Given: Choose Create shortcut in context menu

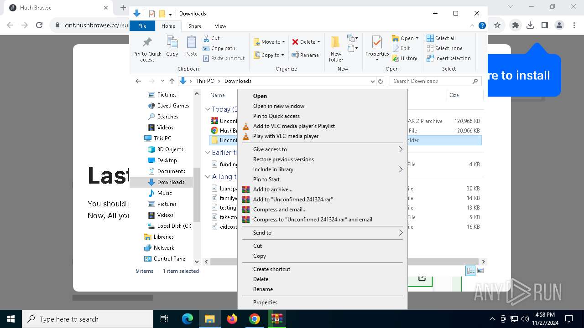Looking at the screenshot, I should pos(322,269).
